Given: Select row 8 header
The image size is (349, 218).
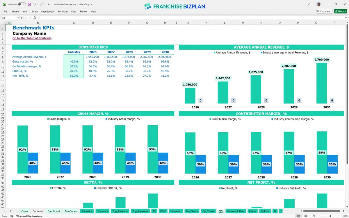Looking at the screenshot, I should pyautogui.click(x=3, y=57).
